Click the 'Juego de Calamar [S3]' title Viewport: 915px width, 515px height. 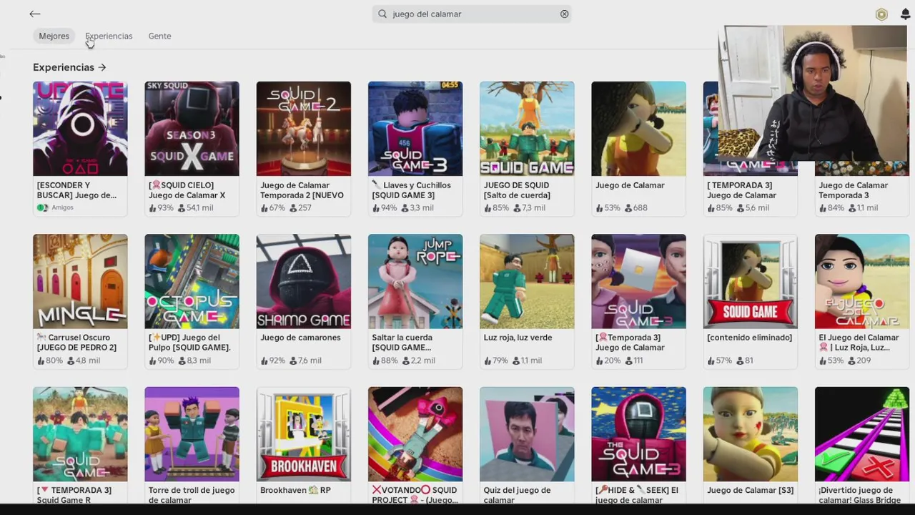(750, 491)
